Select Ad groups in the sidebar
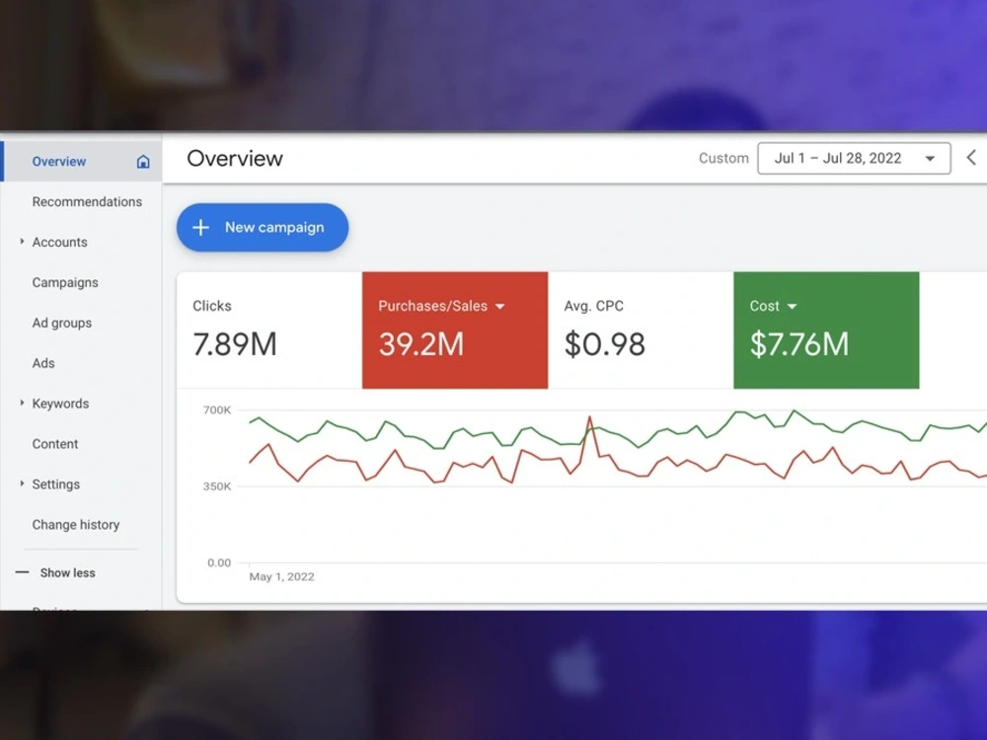This screenshot has width=987, height=740. (x=61, y=323)
